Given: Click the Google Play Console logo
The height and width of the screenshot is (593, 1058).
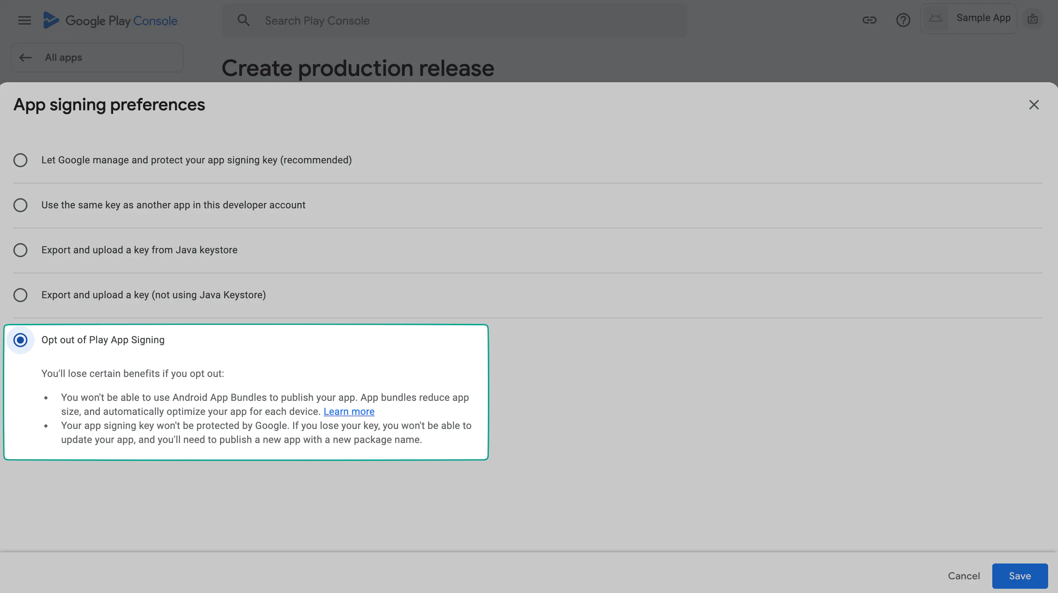Looking at the screenshot, I should [x=110, y=20].
